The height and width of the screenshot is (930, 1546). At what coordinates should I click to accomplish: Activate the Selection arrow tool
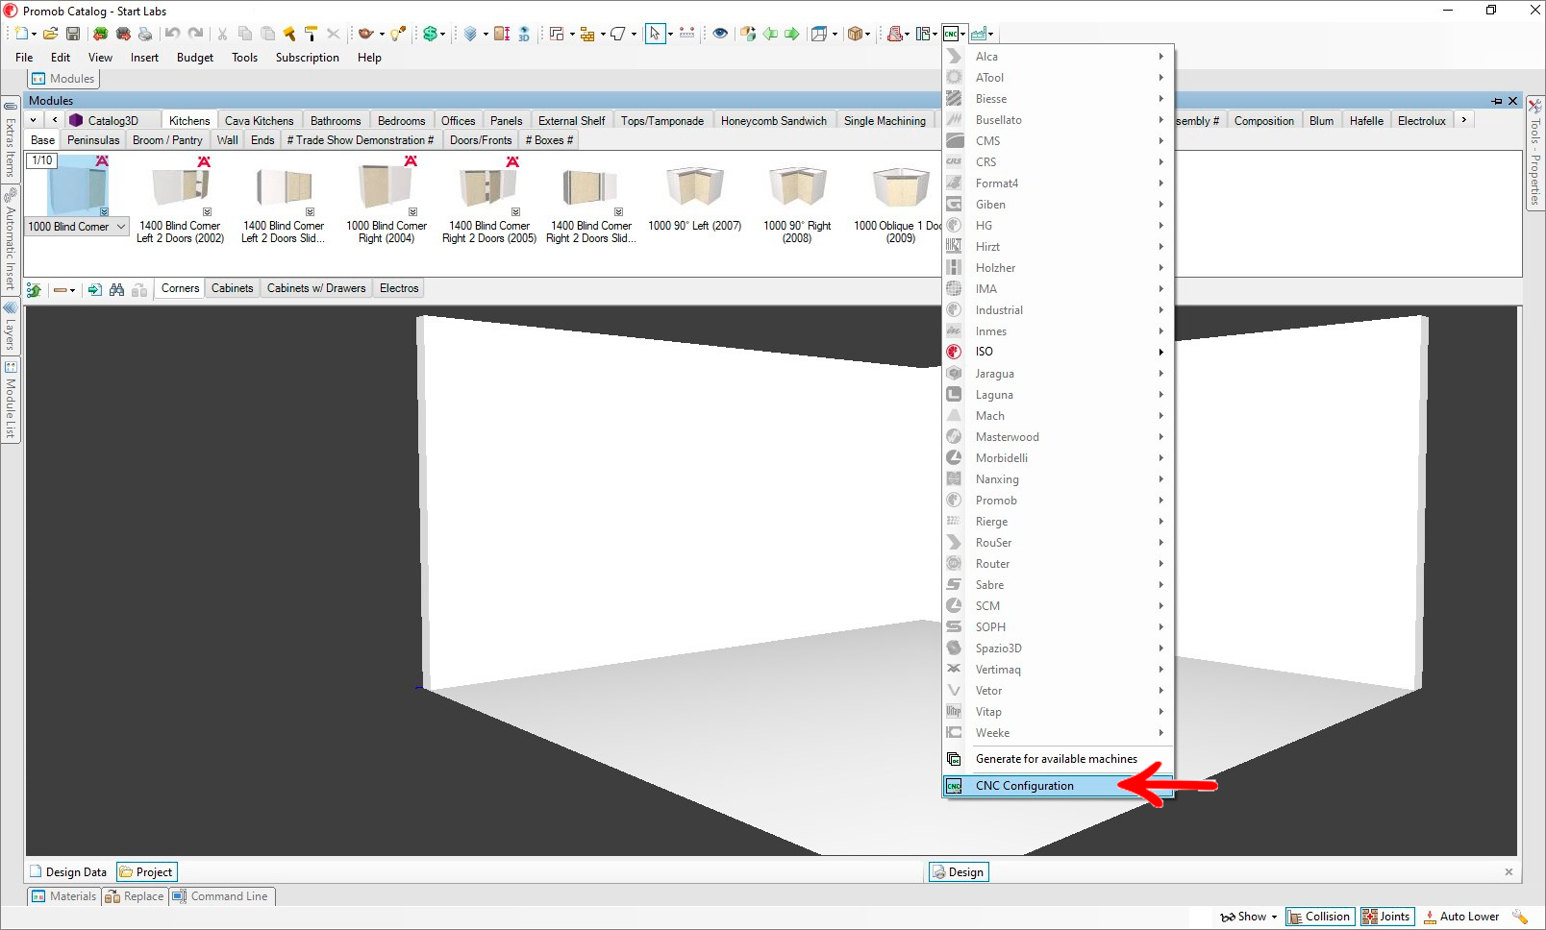[x=655, y=34]
